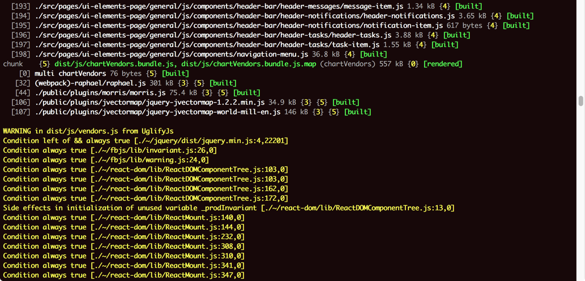Click the ReactMount.js:140,0 warning line
The height and width of the screenshot is (281, 585).
click(123, 217)
